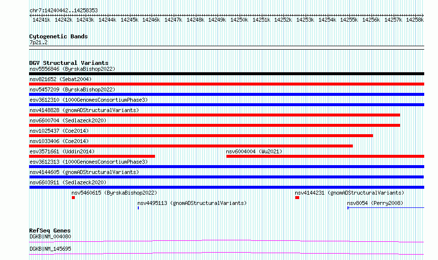The width and height of the screenshot is (438, 260).
Task: Select the nsv6004004 (Wu2021) red bar
Action: (x=325, y=156)
